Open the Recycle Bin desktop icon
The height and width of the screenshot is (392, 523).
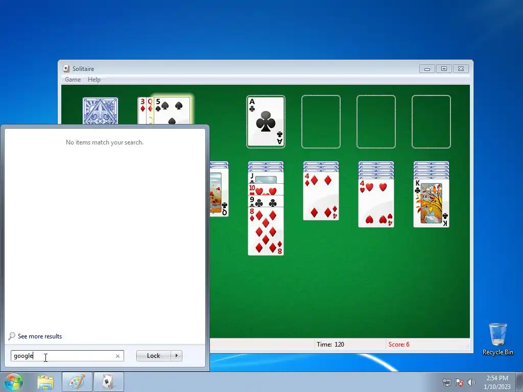(497, 339)
